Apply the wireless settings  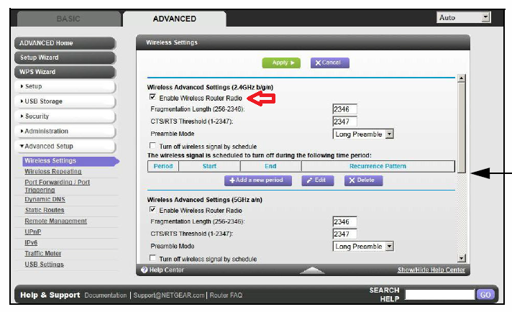pyautogui.click(x=282, y=63)
